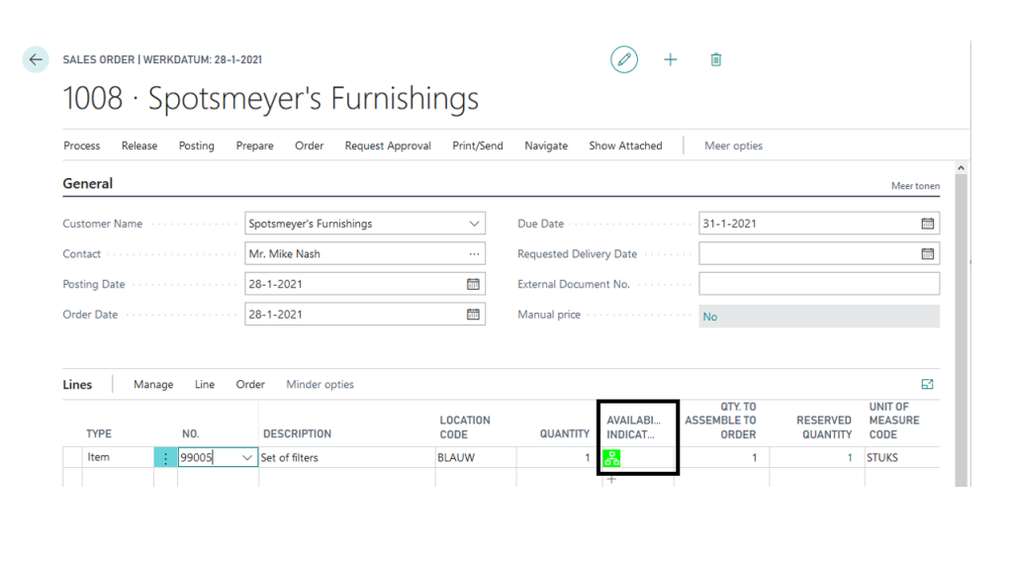Image resolution: width=1013 pixels, height=570 pixels.
Task: Click the green availability indicator on the item line
Action: (612, 456)
